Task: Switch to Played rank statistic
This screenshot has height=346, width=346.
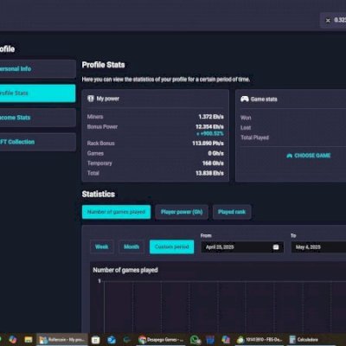Action: coord(232,212)
